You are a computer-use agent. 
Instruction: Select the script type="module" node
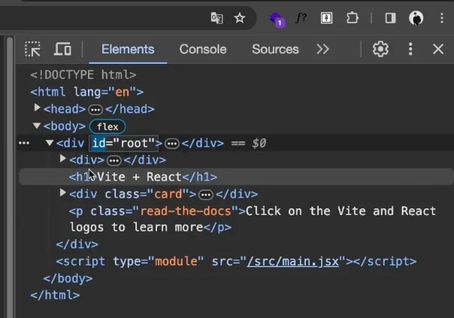pos(236,262)
